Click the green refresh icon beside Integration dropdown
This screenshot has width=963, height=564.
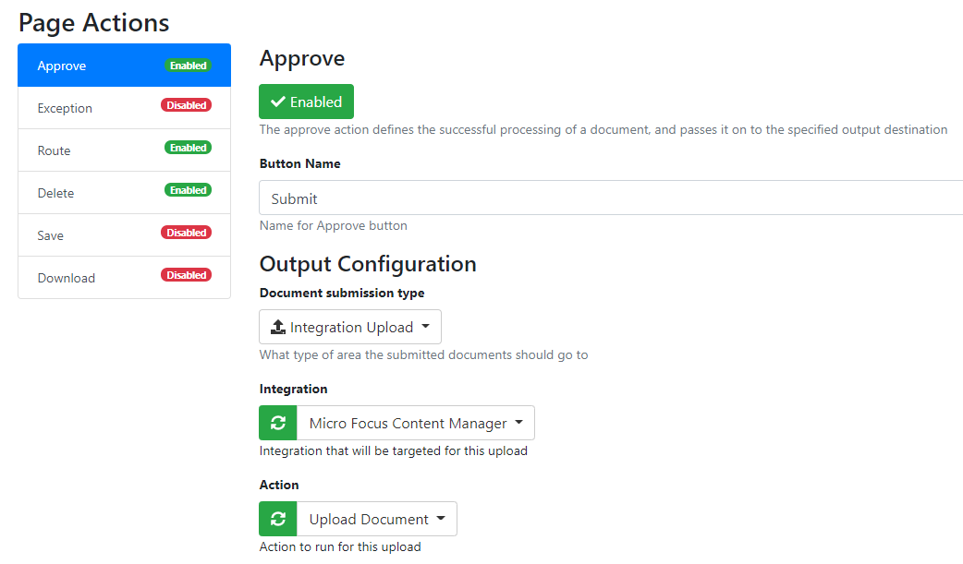tap(277, 423)
